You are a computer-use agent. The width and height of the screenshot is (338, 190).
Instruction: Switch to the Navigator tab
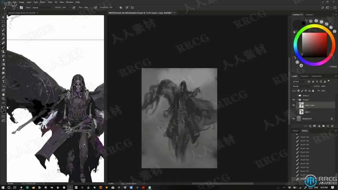(309, 15)
